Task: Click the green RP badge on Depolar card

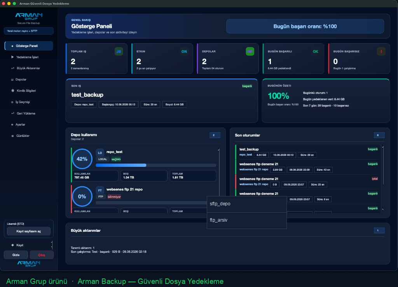Action: point(250,52)
